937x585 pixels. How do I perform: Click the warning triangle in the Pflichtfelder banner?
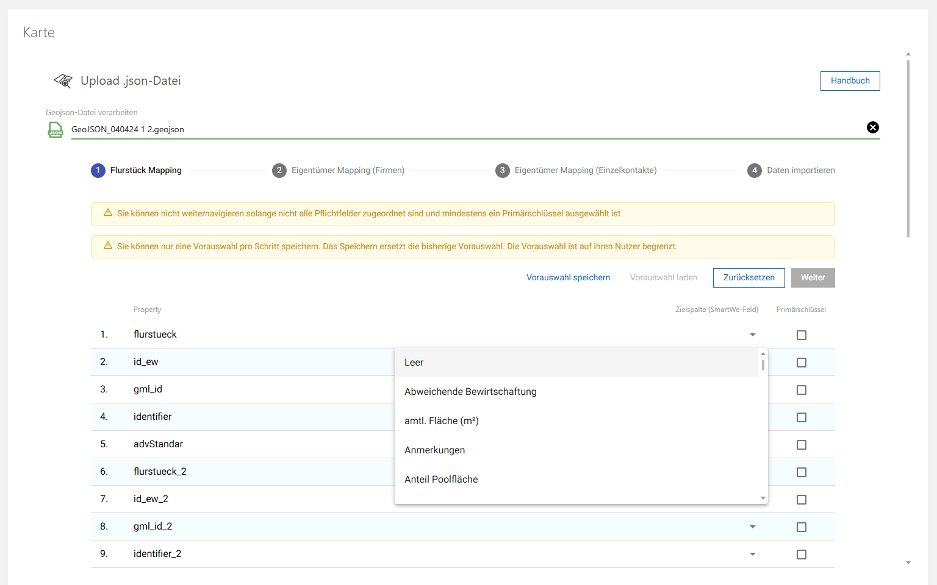[108, 213]
